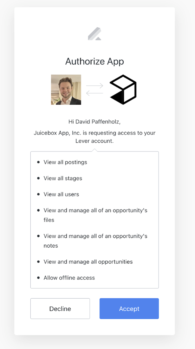Decline the authorization request
The width and height of the screenshot is (195, 349).
(60, 309)
